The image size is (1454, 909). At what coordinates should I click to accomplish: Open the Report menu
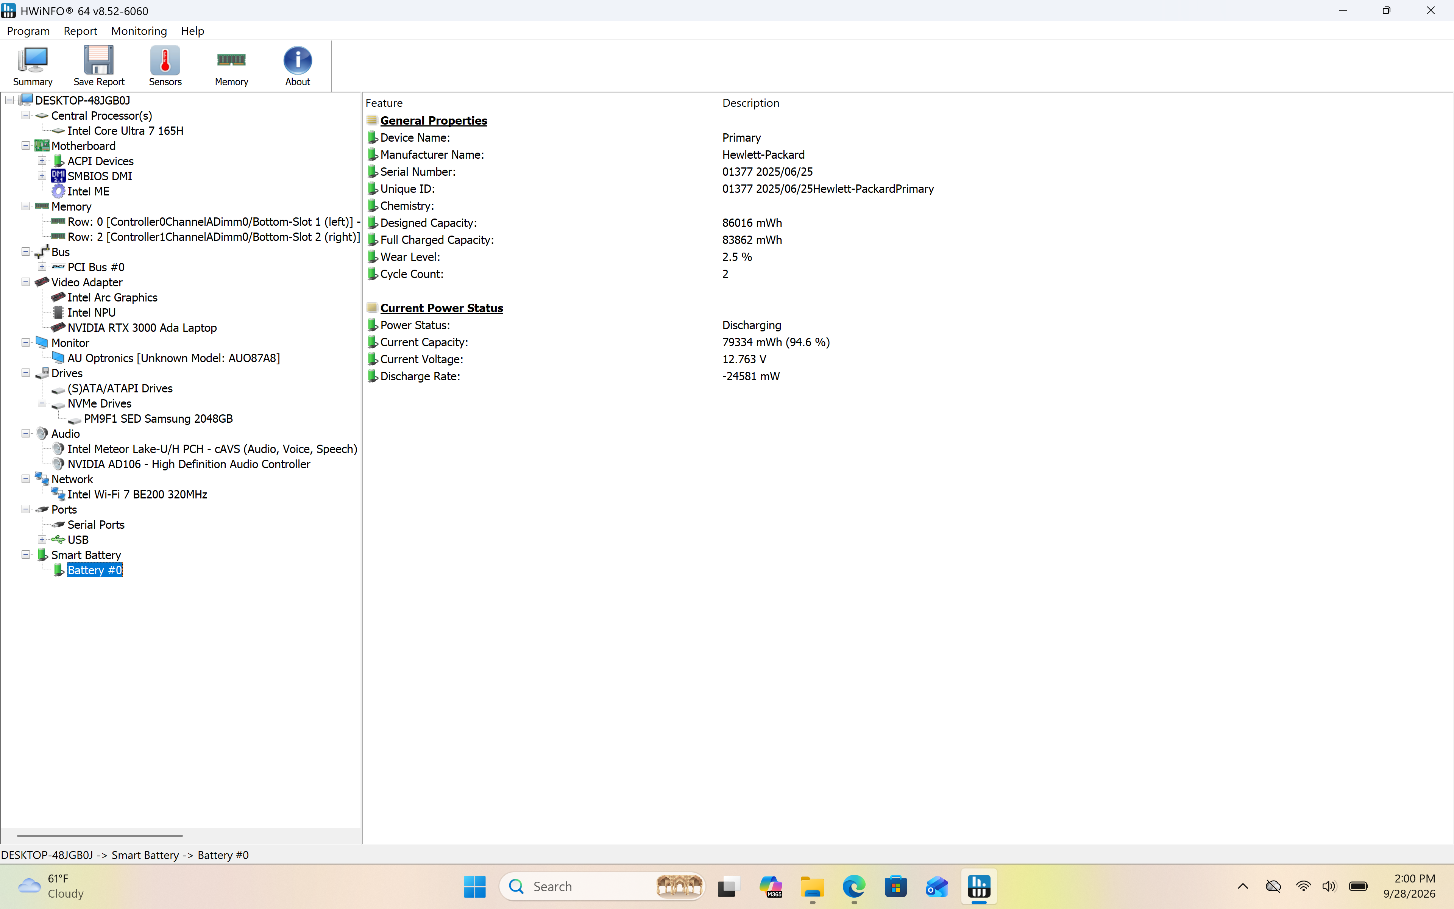80,31
